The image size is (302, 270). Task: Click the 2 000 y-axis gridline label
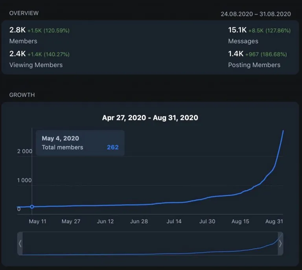[25, 151]
